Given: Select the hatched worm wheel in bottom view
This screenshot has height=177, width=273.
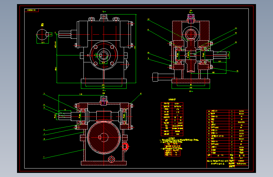Looking at the screenshot, I should (104, 137).
